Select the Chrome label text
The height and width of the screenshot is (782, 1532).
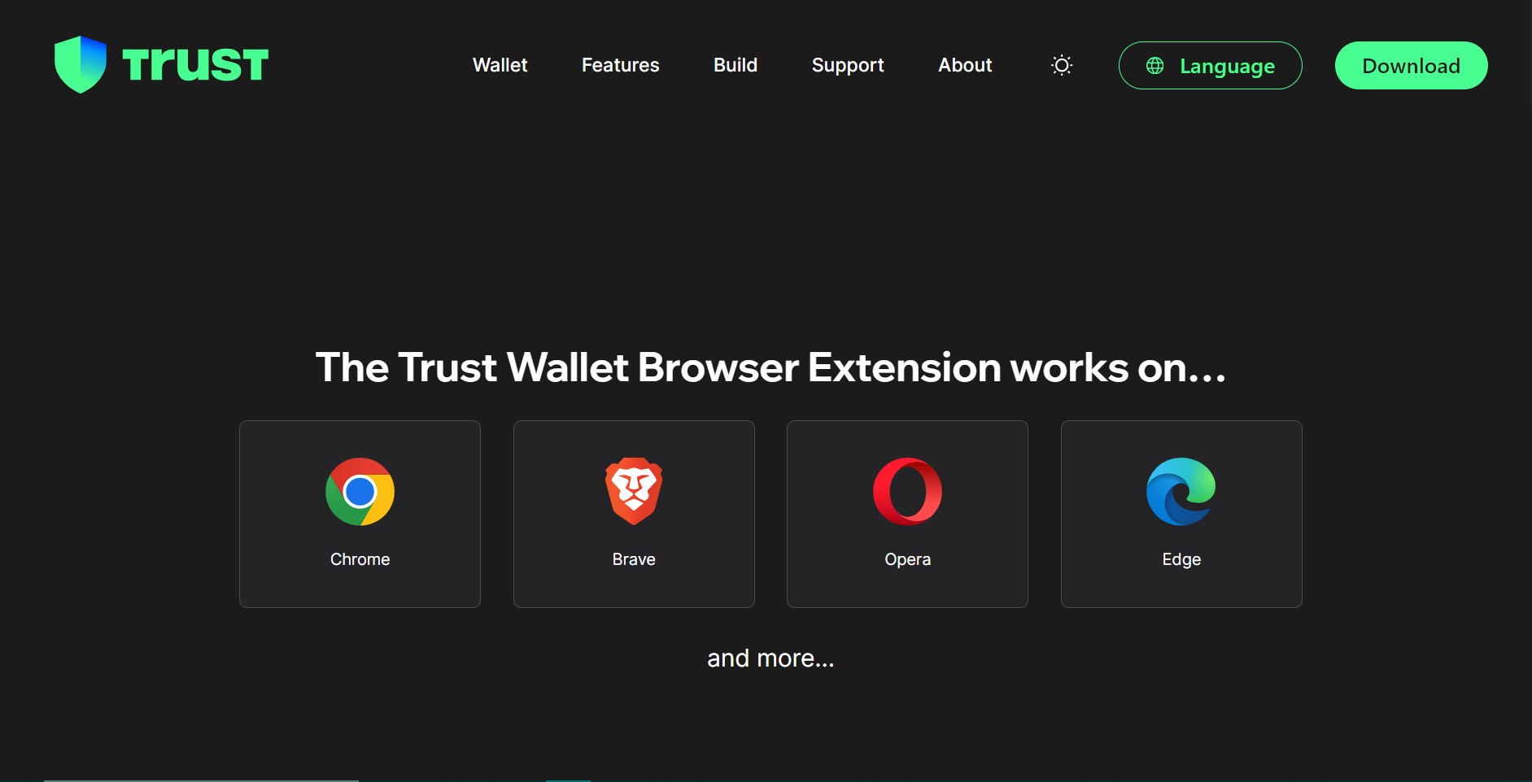(x=360, y=559)
